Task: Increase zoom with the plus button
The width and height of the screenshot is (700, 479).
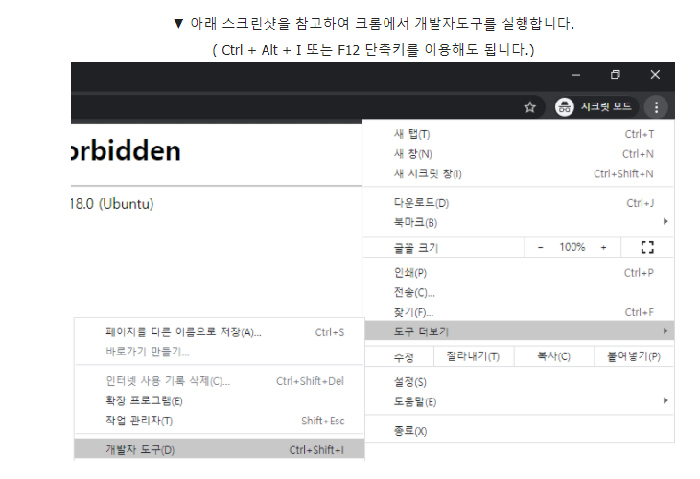Action: [603, 247]
